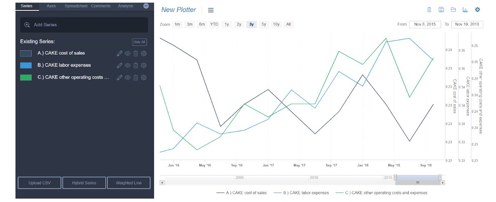
Task: Toggle visibility of CAKE labor expenses series
Action: 127,66
